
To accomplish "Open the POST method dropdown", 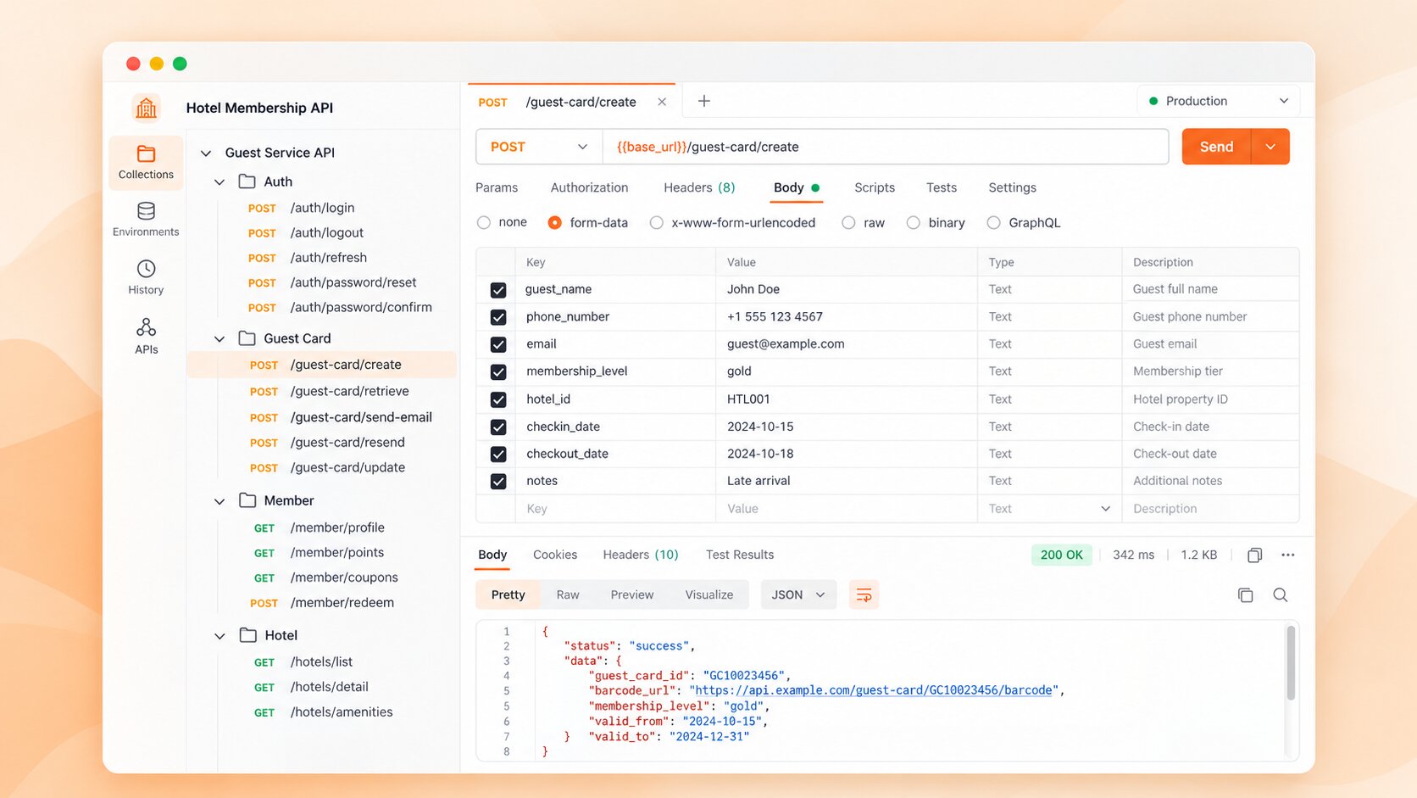I will [539, 147].
